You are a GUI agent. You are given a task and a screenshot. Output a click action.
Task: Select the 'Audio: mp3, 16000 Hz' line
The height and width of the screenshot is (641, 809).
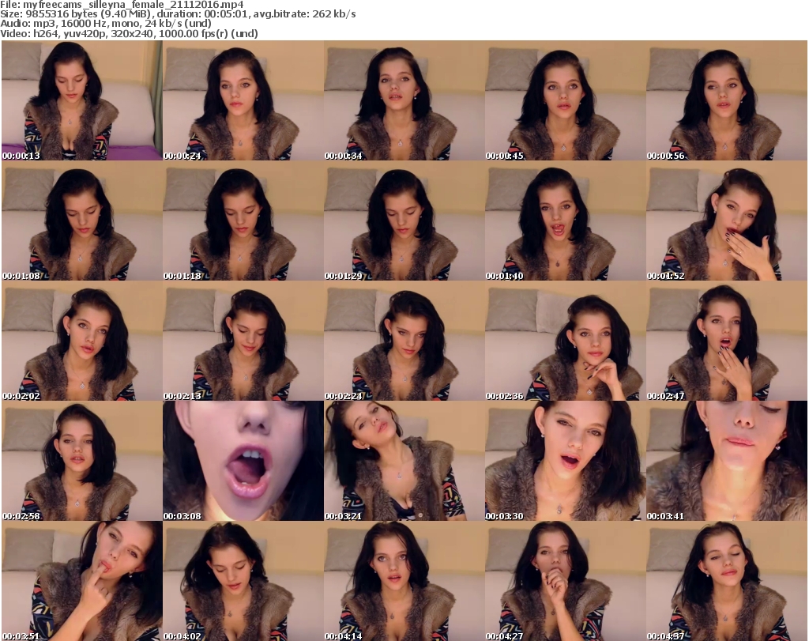click(106, 23)
